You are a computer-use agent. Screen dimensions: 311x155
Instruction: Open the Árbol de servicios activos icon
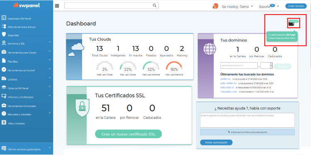(x=4, y=26)
